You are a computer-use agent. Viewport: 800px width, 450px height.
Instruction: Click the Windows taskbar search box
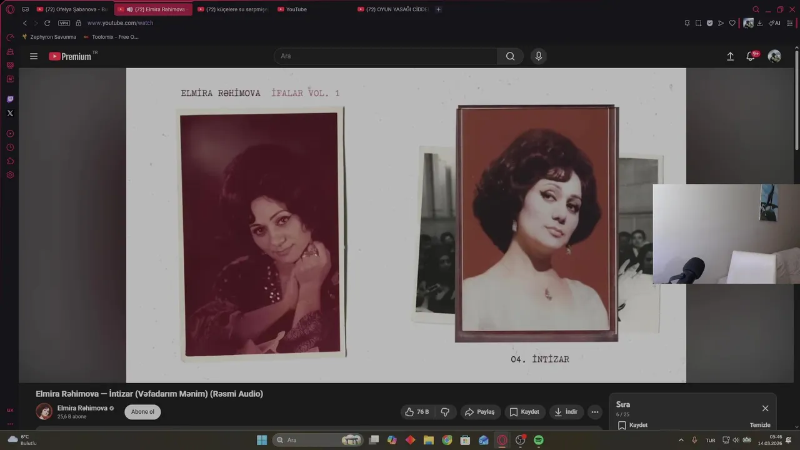click(x=319, y=440)
